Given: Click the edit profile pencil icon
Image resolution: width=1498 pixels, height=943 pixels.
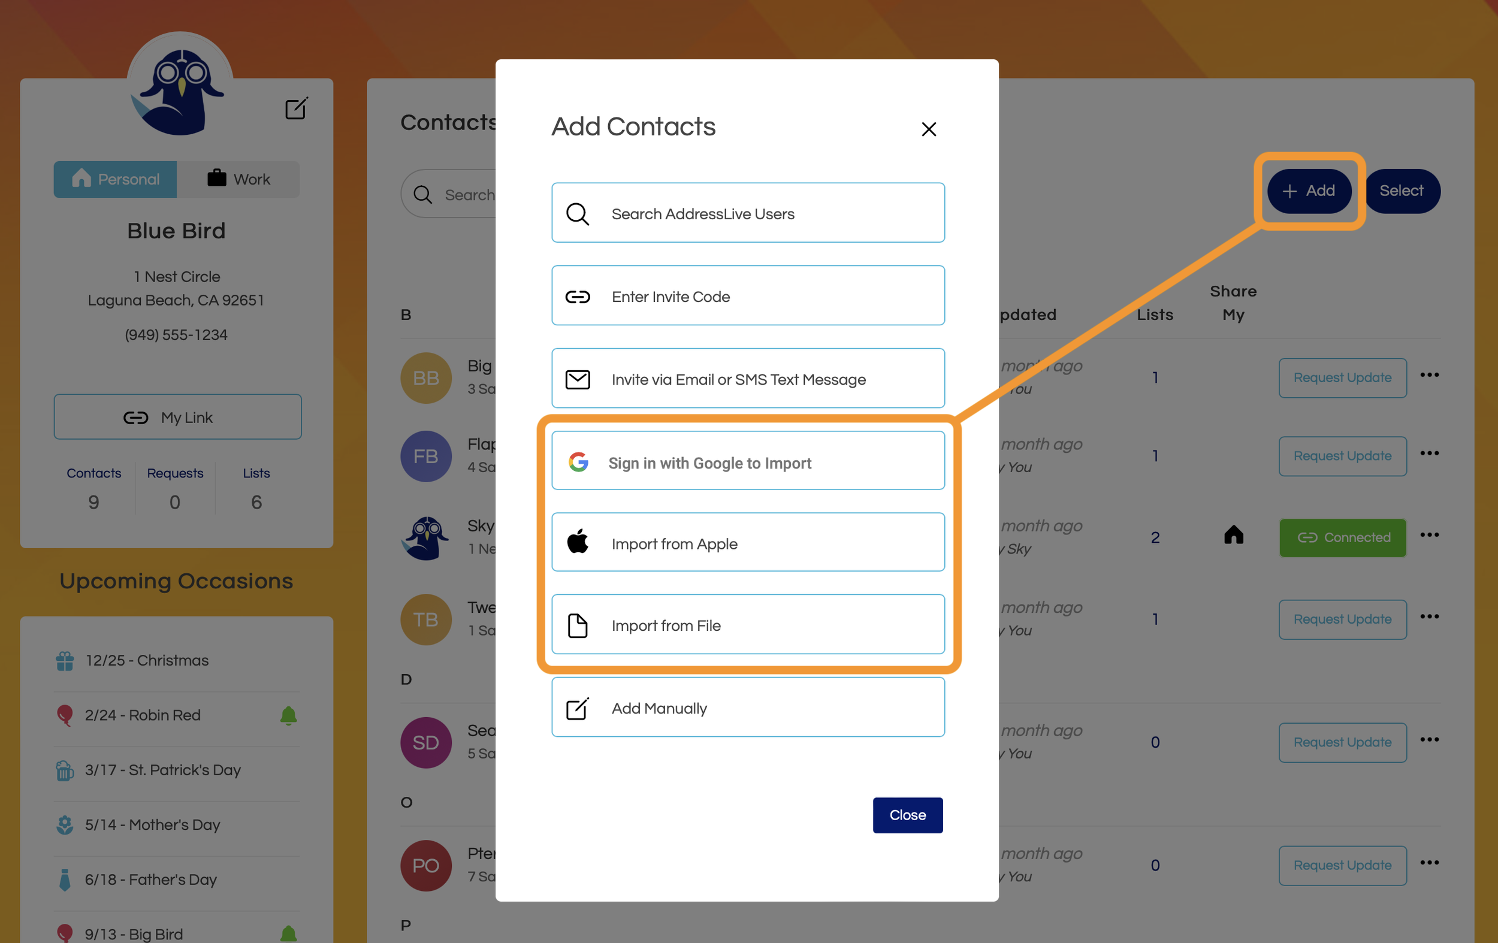Looking at the screenshot, I should coord(296,109).
